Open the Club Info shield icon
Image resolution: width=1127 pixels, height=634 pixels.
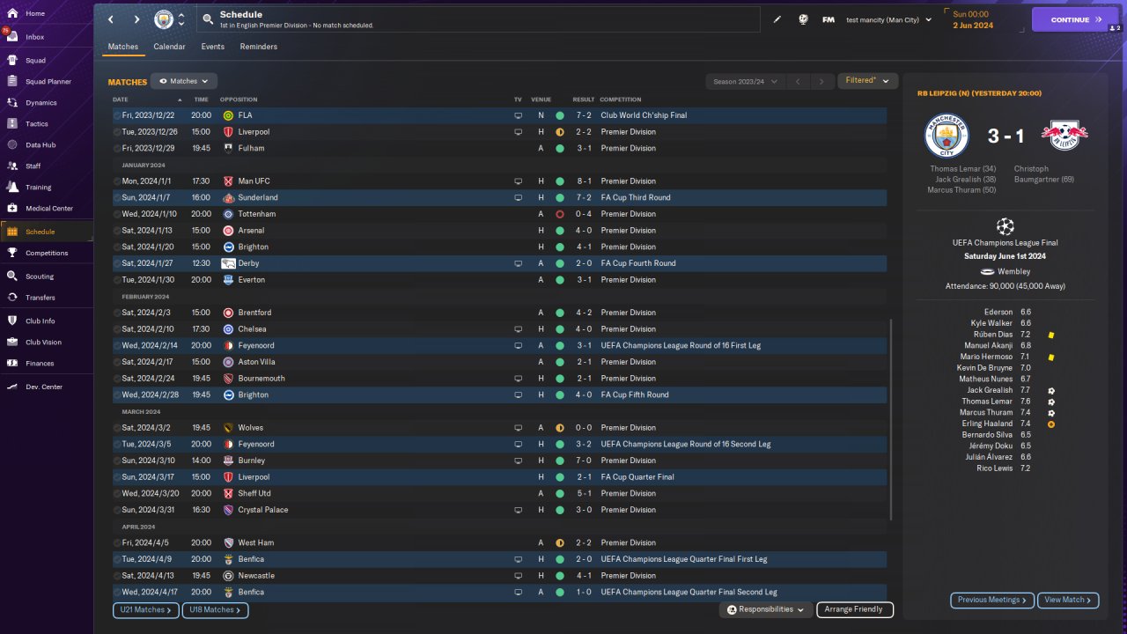[12, 321]
